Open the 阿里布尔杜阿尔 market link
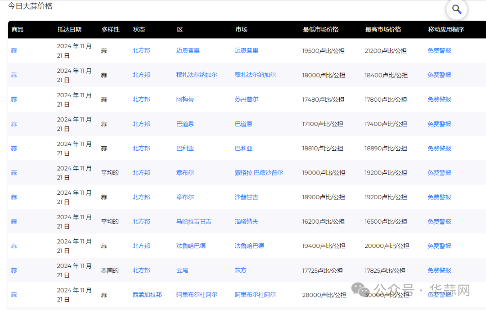 pyautogui.click(x=256, y=295)
